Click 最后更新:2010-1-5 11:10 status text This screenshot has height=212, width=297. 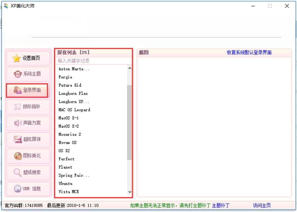73,206
